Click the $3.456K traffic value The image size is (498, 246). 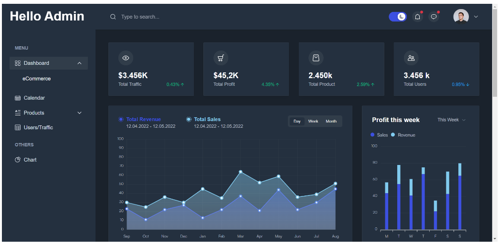[x=133, y=75]
